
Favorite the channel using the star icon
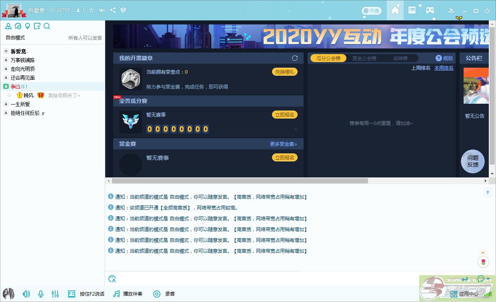[x=92, y=10]
